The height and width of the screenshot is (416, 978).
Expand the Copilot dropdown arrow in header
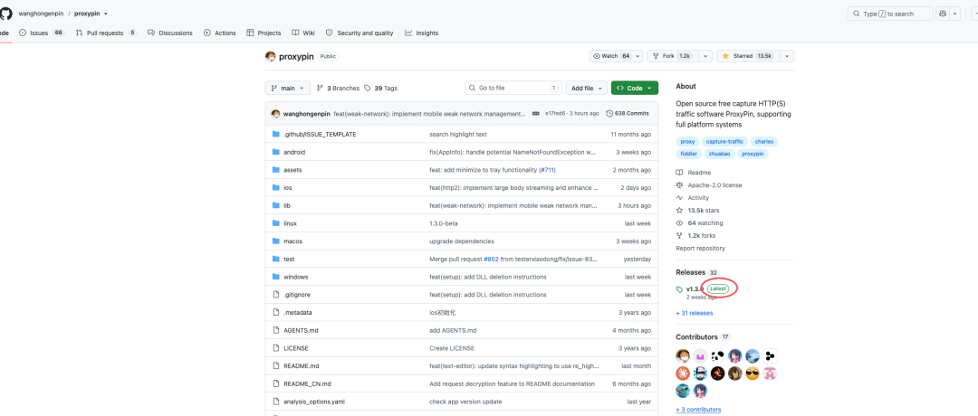[955, 14]
